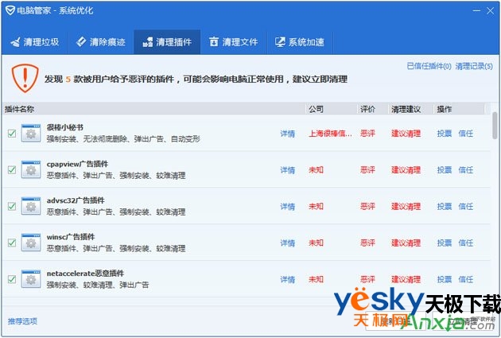Open 详情 for cpapview广告插件
This screenshot has height=338, width=501.
pyautogui.click(x=288, y=170)
